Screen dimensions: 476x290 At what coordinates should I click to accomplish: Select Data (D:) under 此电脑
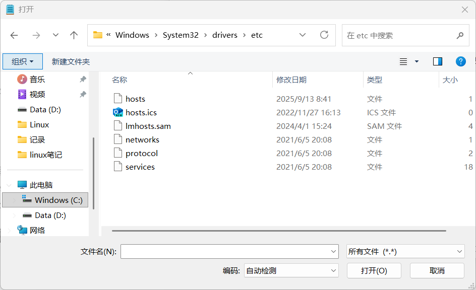pyautogui.click(x=50, y=215)
